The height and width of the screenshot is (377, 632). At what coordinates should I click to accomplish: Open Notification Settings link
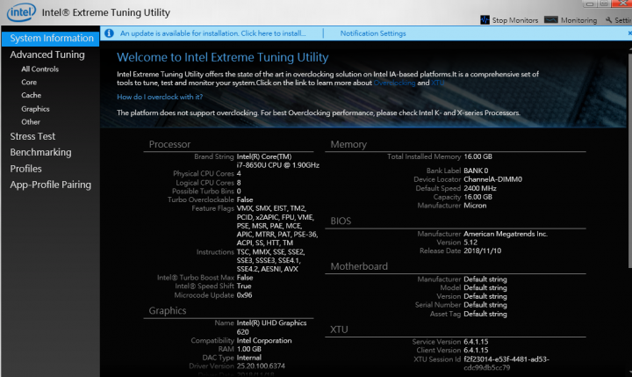coord(373,33)
